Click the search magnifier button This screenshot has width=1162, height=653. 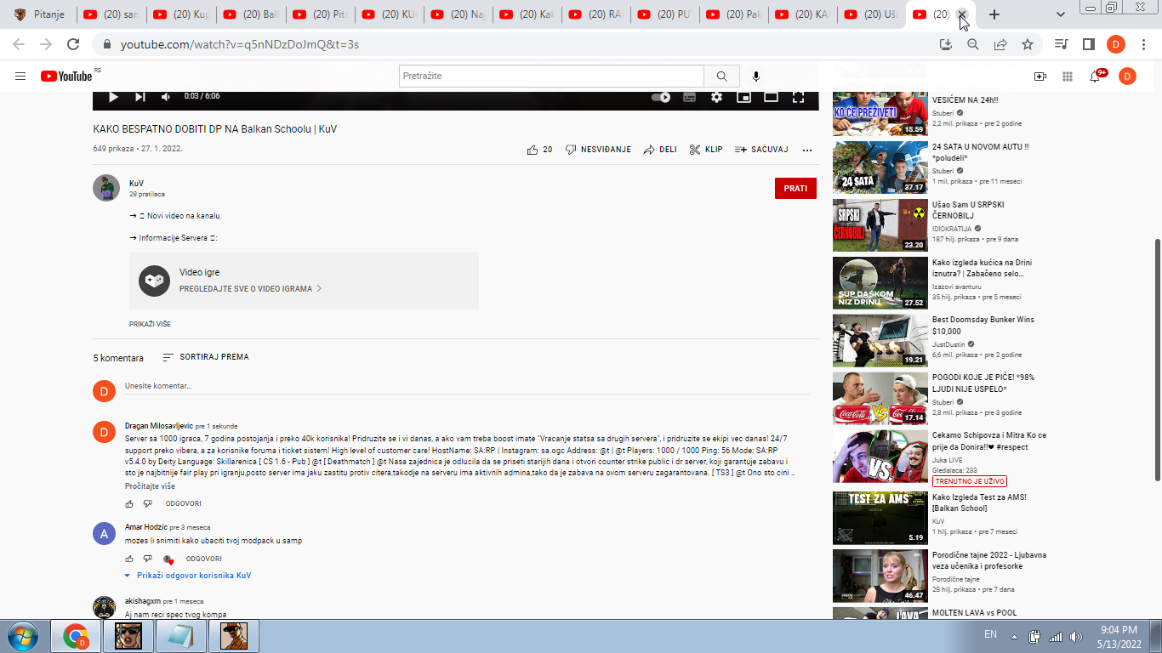tap(721, 77)
